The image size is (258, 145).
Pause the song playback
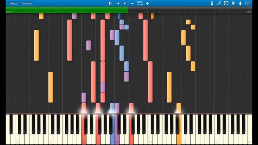pos(110,3)
